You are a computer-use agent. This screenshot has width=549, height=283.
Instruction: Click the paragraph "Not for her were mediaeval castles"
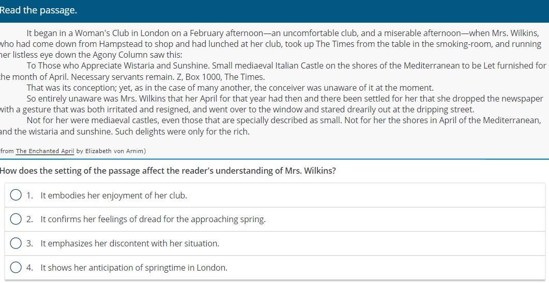coord(271,126)
